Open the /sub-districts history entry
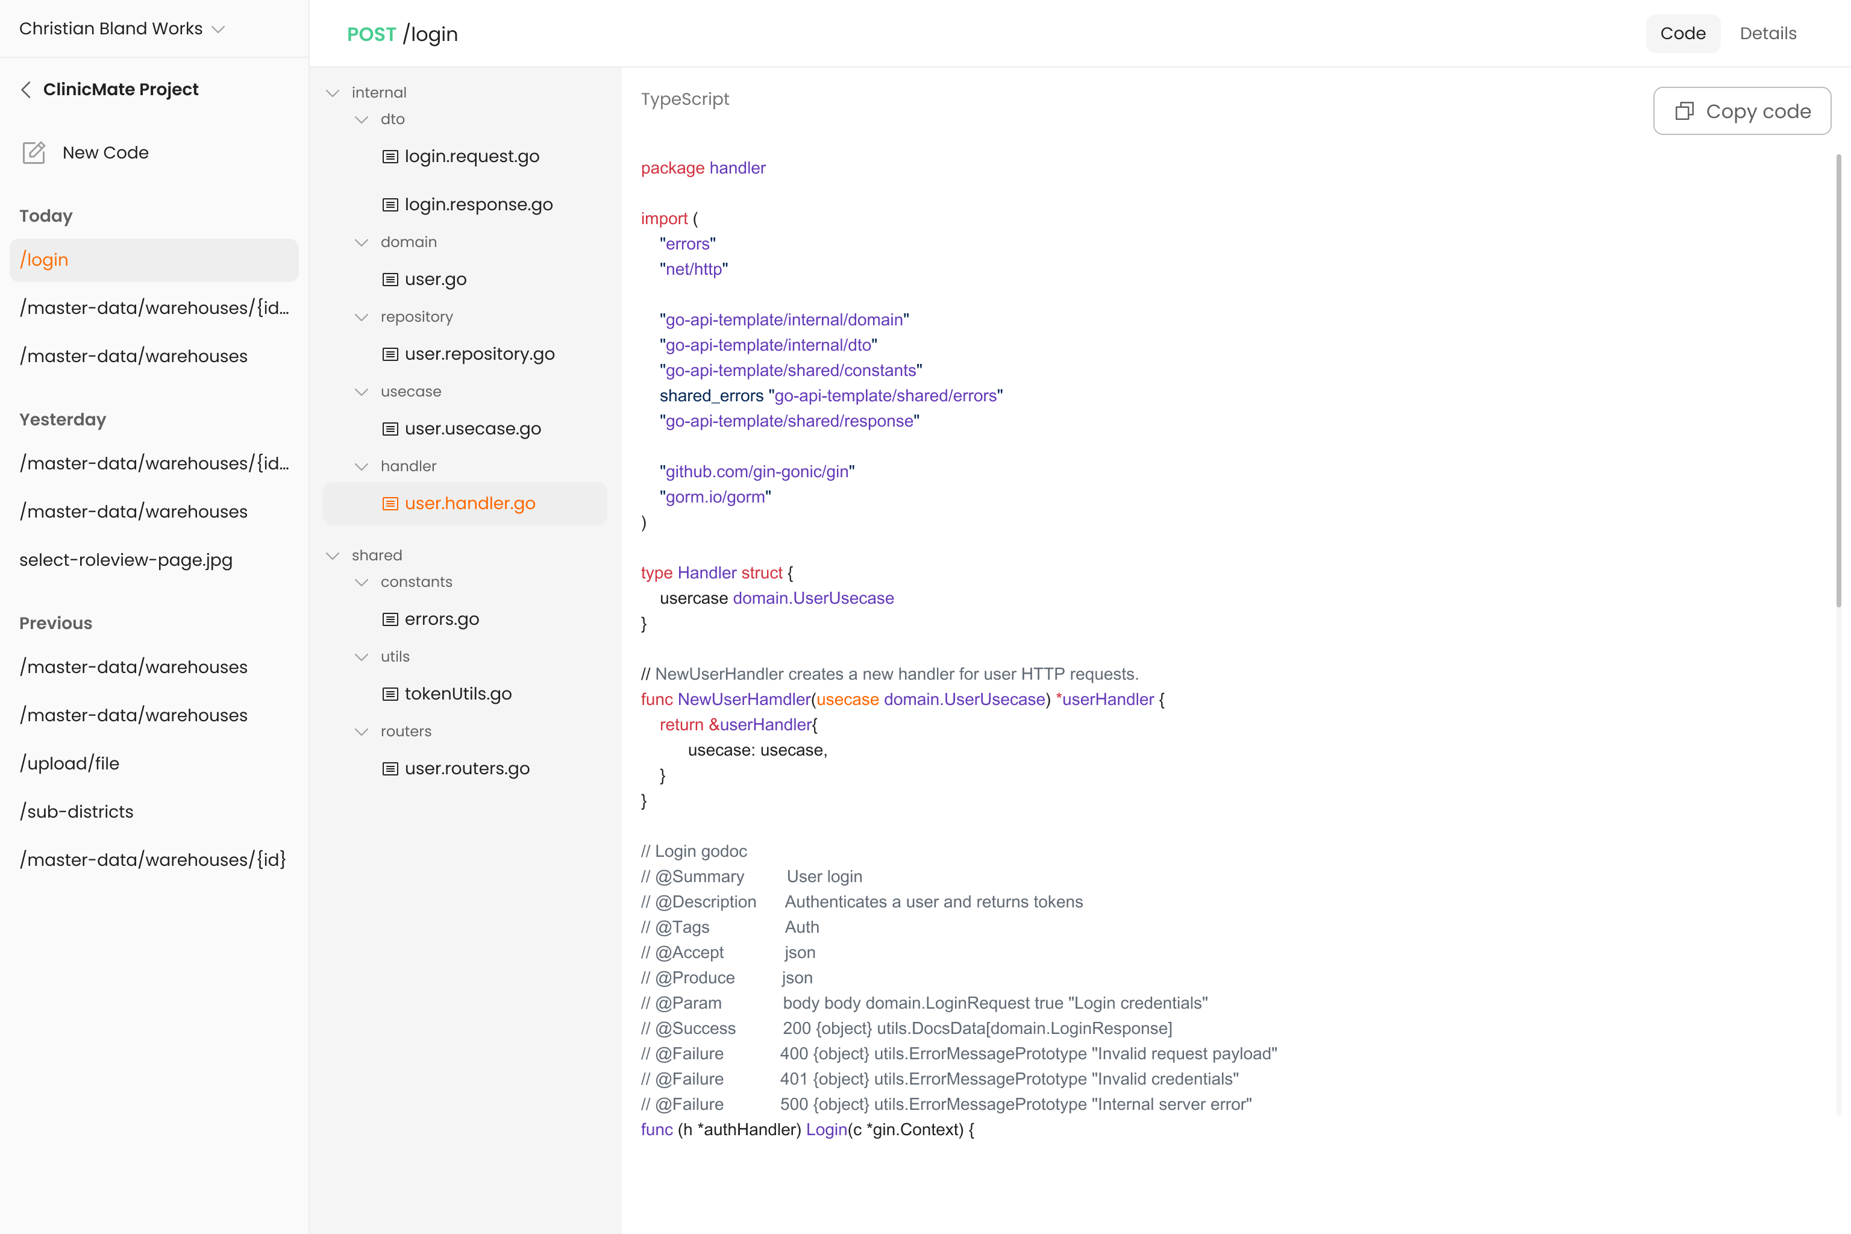Image resolution: width=1851 pixels, height=1234 pixels. tap(77, 812)
